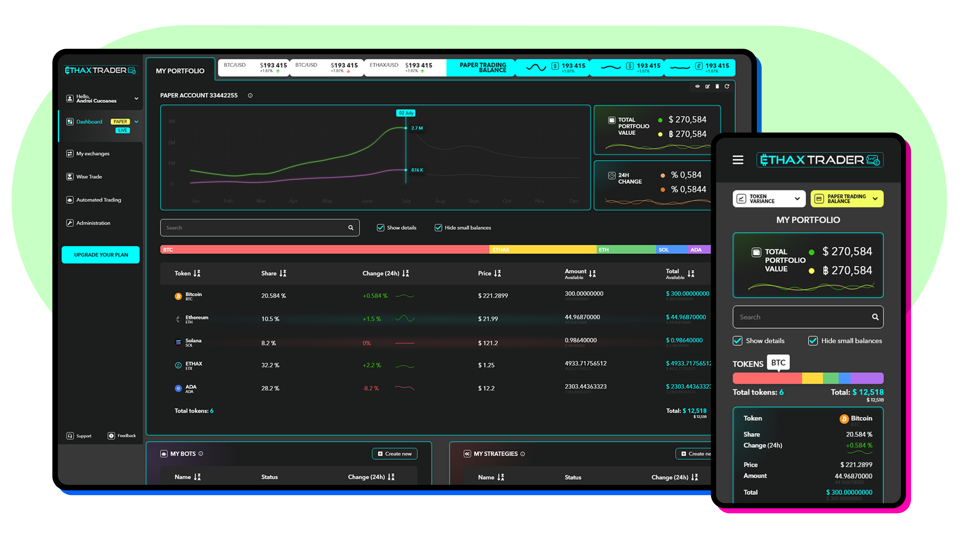Image resolution: width=963 pixels, height=542 pixels.
Task: Click the info icon next to Paper Account
Action: [250, 96]
